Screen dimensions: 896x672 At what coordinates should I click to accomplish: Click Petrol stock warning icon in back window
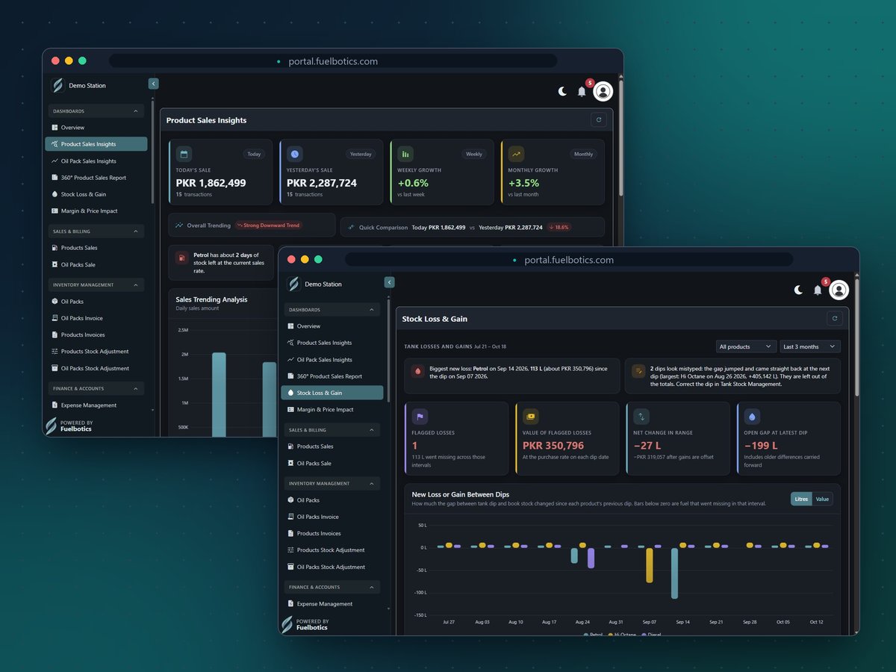(x=181, y=258)
